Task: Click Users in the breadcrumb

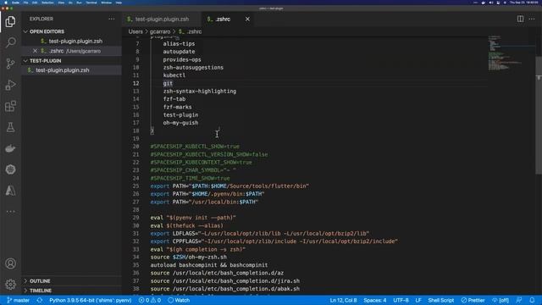Action: [135, 31]
